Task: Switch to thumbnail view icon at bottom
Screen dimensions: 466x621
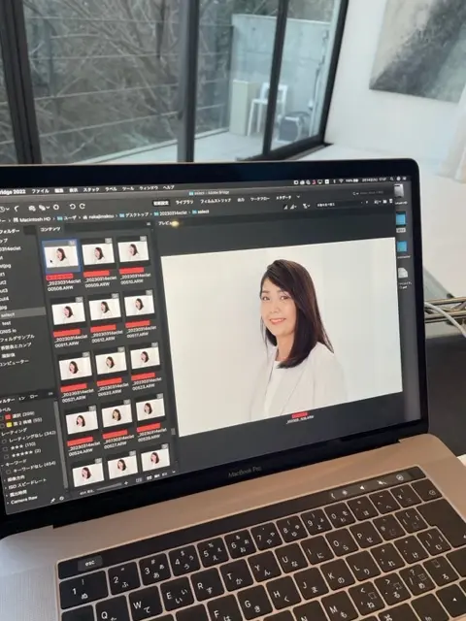Action: [x=149, y=478]
